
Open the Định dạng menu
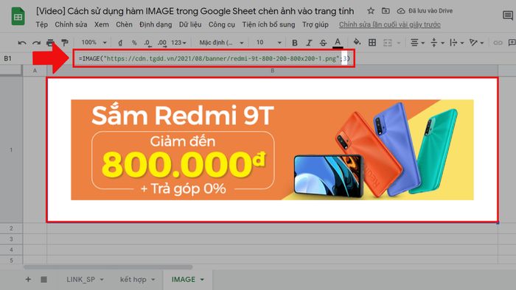click(156, 24)
